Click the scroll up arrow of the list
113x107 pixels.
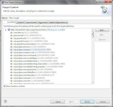click(93, 30)
